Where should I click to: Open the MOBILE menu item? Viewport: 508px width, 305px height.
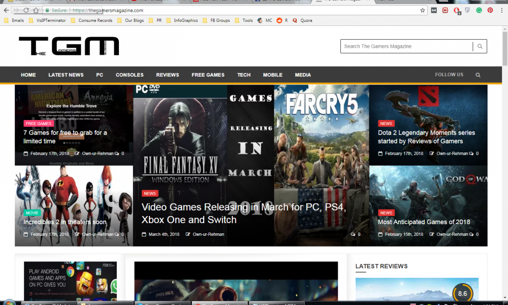273,75
